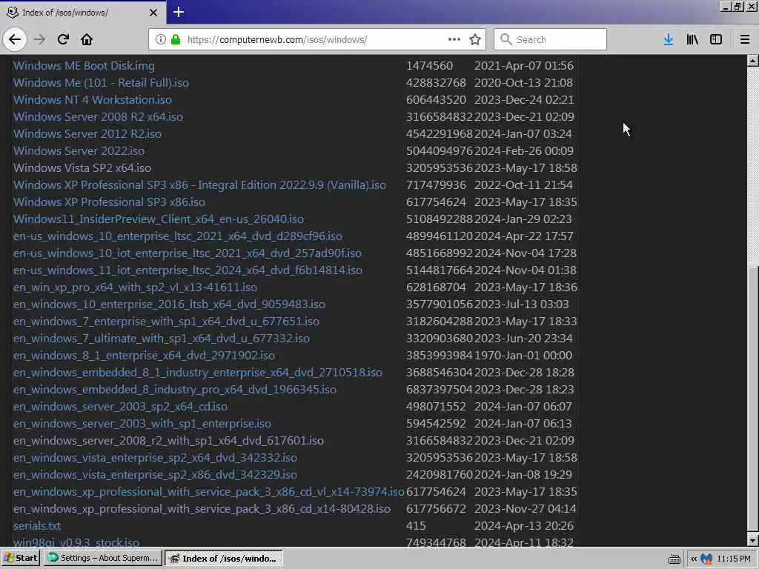Click the Malwarebytes tray icon
759x569 pixels.
706,559
